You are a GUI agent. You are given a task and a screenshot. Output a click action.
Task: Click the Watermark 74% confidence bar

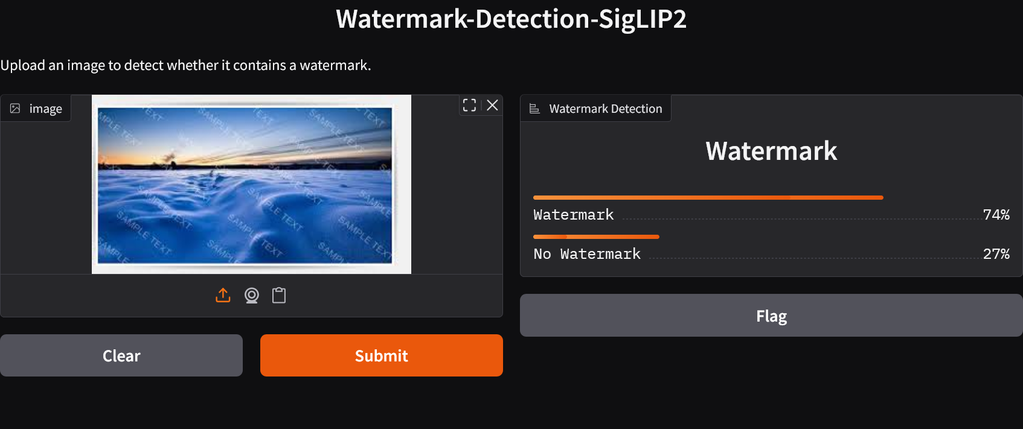708,197
